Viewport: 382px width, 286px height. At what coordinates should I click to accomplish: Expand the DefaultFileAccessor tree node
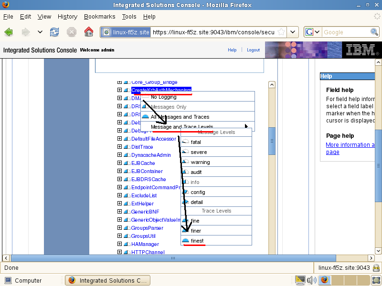coord(119,138)
